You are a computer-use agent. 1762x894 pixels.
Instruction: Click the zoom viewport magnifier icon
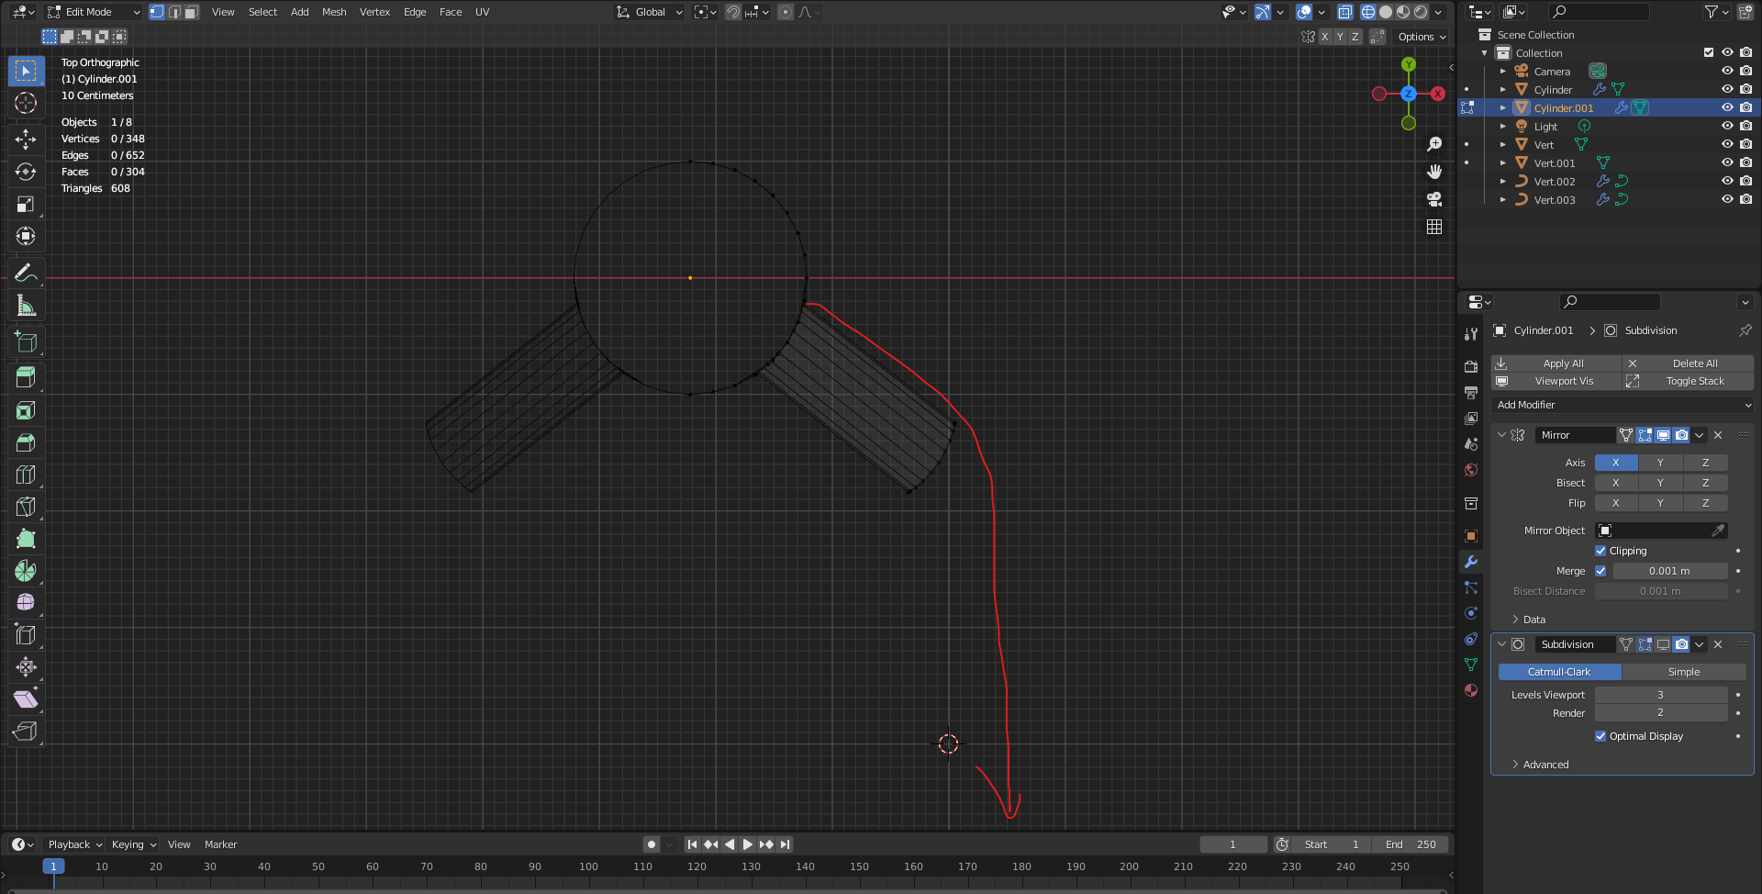(x=1434, y=144)
